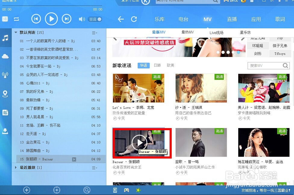Open the 直播 live tab

pos(232,19)
